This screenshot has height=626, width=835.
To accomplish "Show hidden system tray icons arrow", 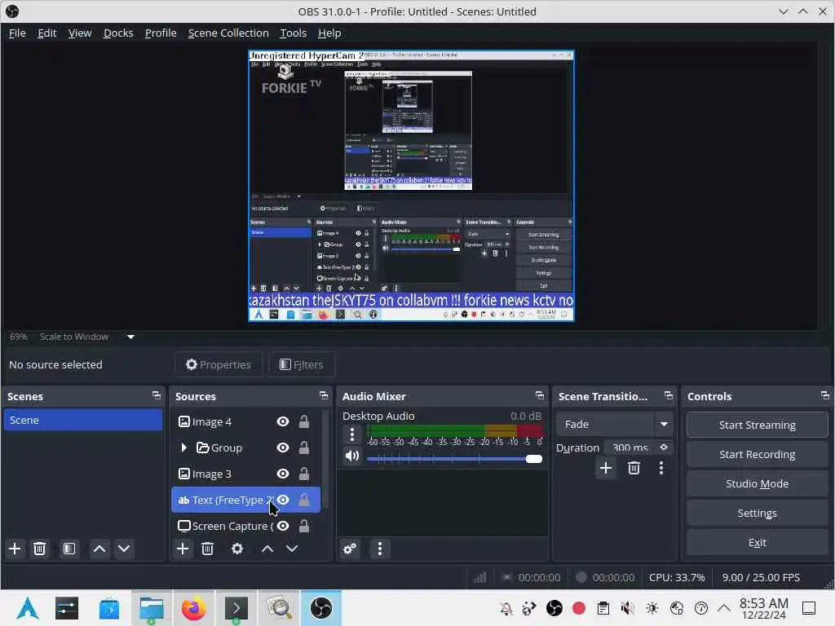I will (724, 608).
